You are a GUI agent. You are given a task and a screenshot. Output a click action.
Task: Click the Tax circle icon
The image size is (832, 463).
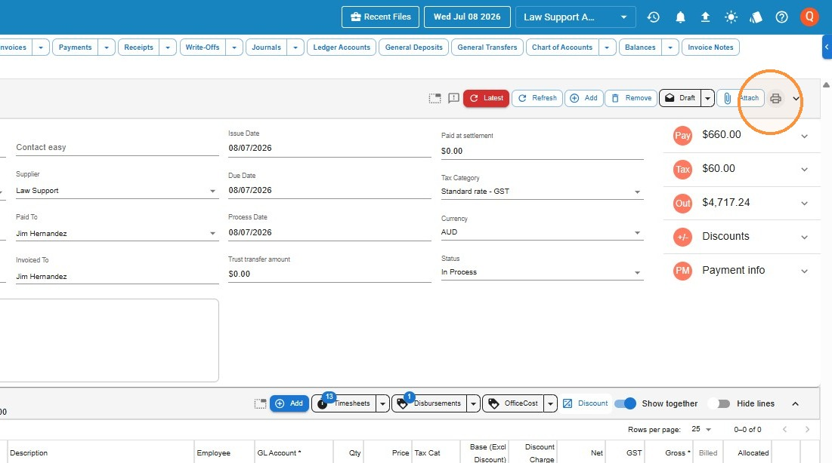682,170
